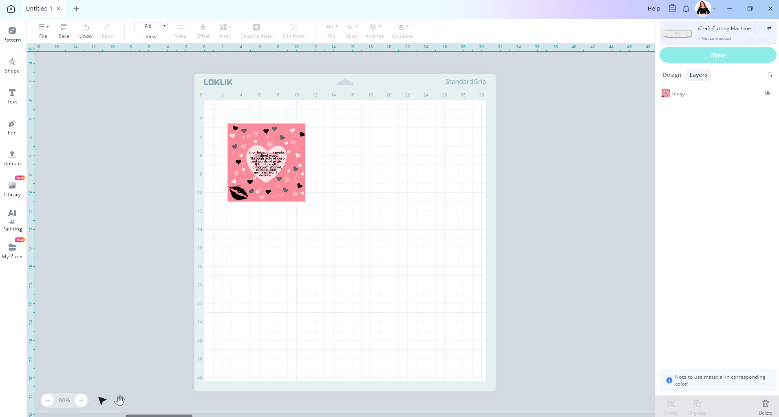The width and height of the screenshot is (779, 417).
Task: Open the Pattern panel in sidebar
Action: pos(12,34)
